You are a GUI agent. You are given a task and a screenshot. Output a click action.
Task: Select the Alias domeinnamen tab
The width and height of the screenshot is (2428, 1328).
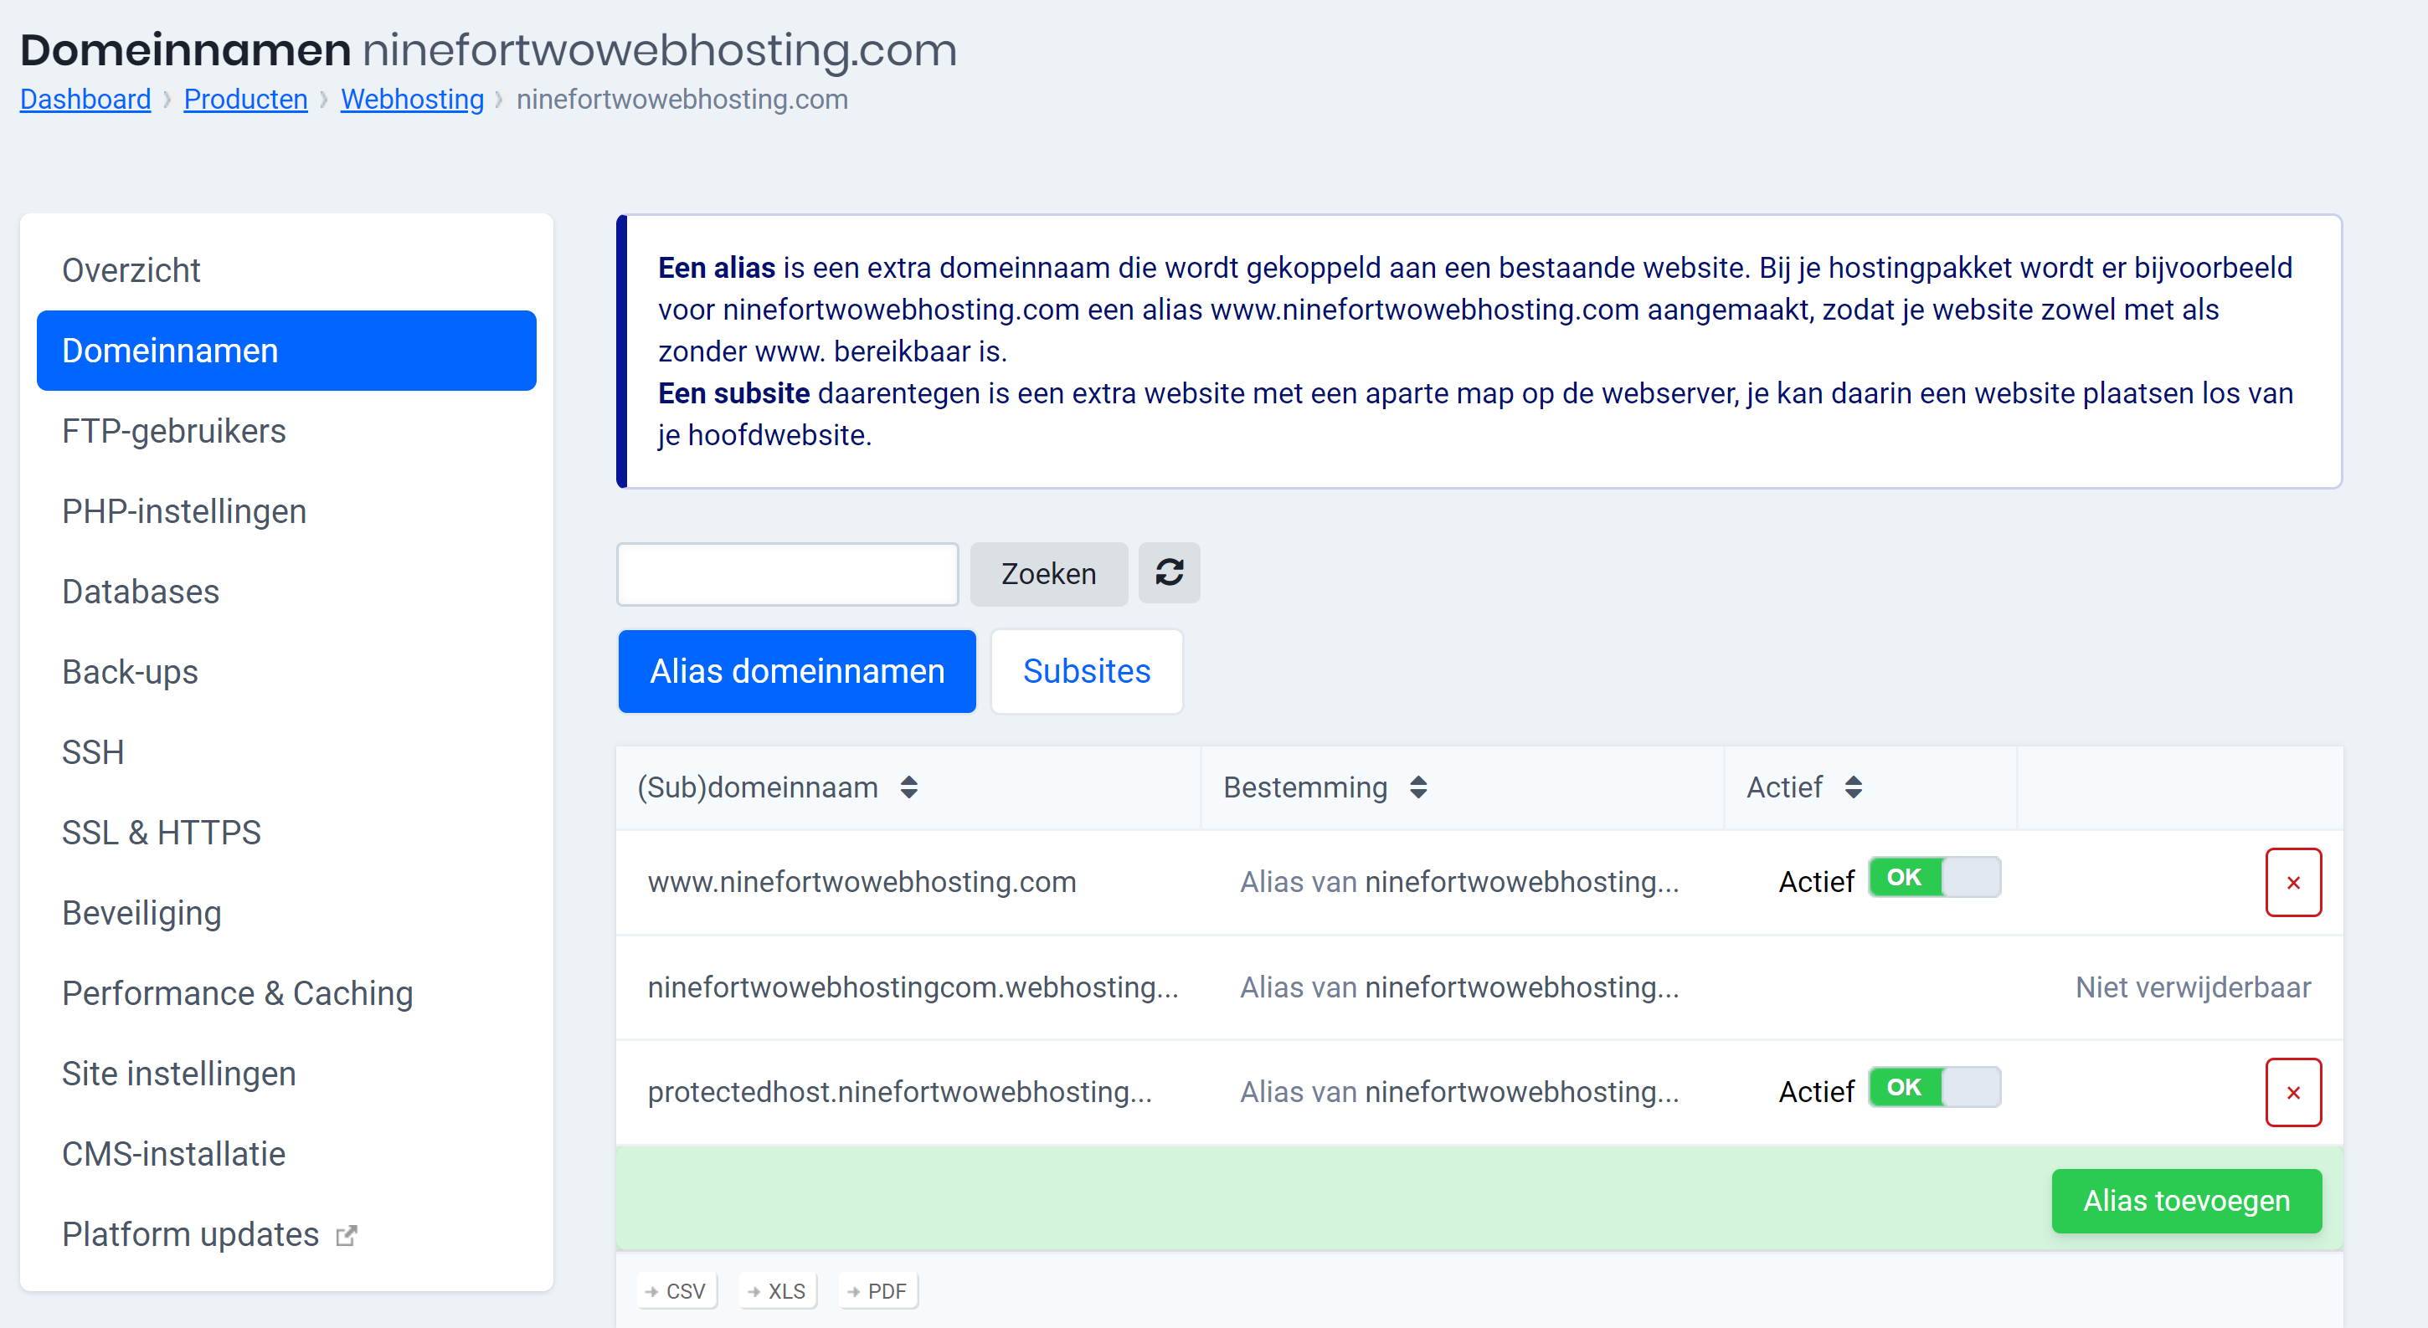point(796,672)
